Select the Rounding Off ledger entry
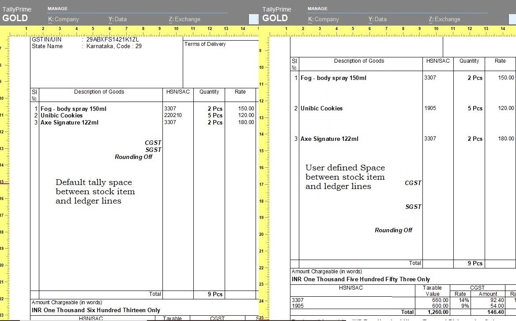 click(134, 157)
